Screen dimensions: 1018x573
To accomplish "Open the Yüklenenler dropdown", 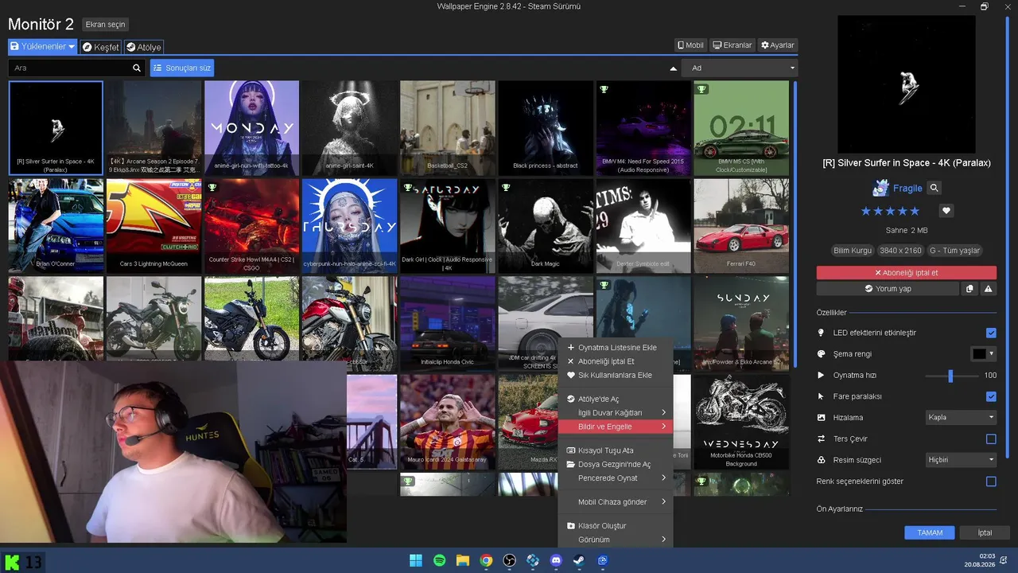I will point(42,47).
